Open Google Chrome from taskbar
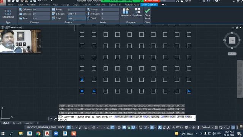The image size is (243, 137). 38,134
